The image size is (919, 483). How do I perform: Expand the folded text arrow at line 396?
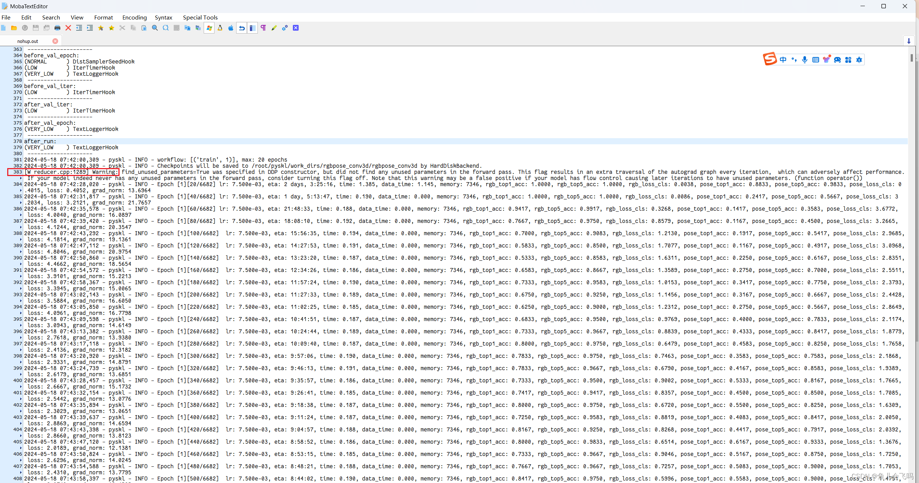point(21,337)
